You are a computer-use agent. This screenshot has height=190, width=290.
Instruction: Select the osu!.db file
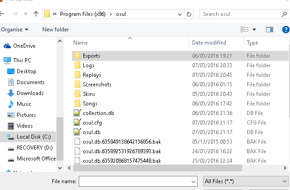(180, 132)
